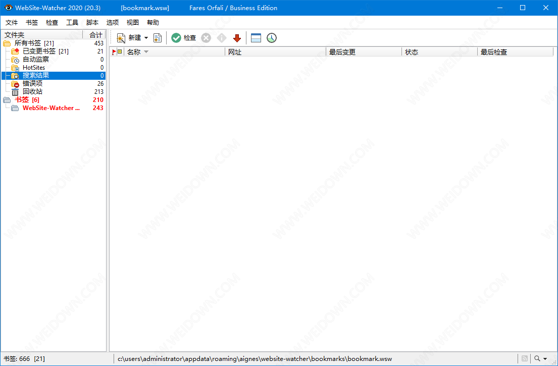Open the 选项 menu
Viewport: 558px width, 366px height.
(113, 22)
